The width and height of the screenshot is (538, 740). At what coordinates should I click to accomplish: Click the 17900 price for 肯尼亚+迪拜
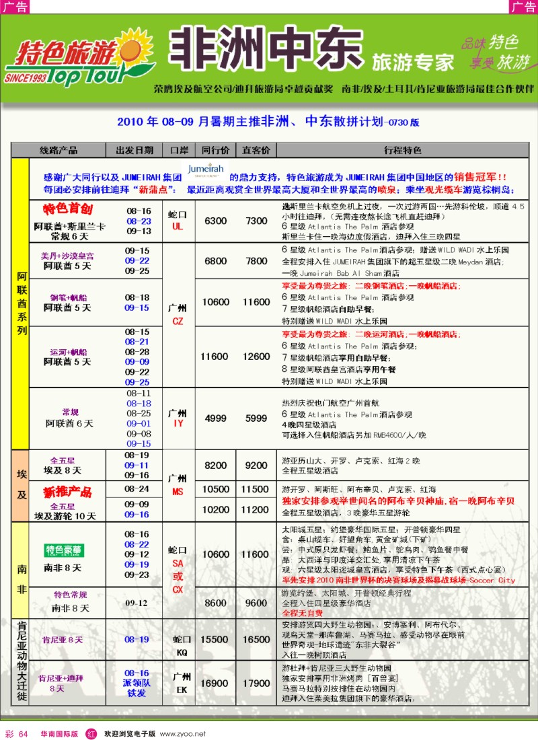pyautogui.click(x=256, y=683)
